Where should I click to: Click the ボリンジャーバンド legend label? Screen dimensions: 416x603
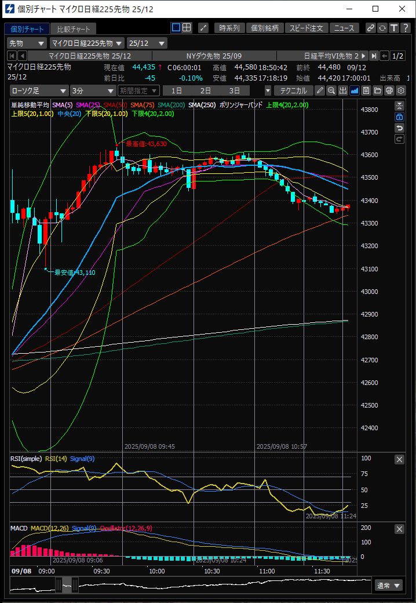[x=241, y=104]
